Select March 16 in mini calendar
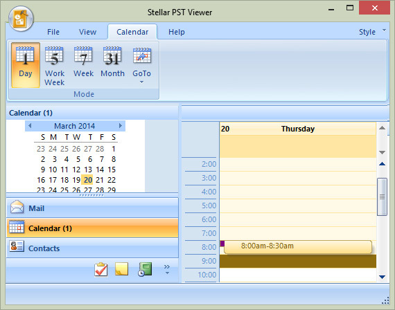 pos(41,180)
